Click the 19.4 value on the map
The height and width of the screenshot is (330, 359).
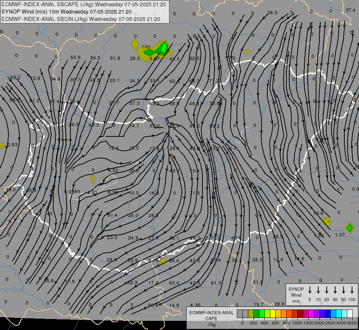coord(318,213)
